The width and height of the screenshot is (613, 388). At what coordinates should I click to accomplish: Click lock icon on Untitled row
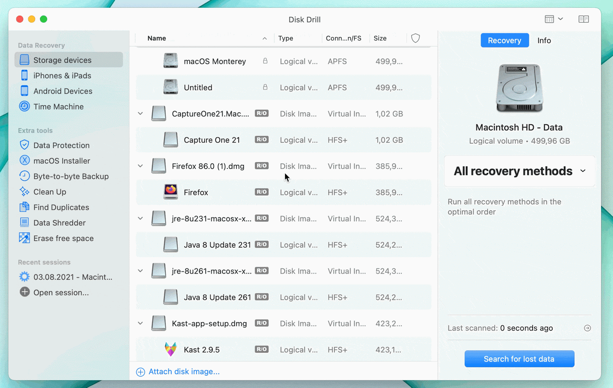point(265,87)
